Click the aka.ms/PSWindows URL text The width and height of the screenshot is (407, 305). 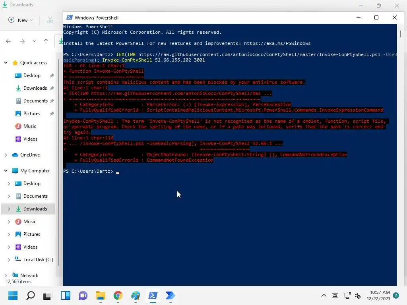tap(277, 43)
